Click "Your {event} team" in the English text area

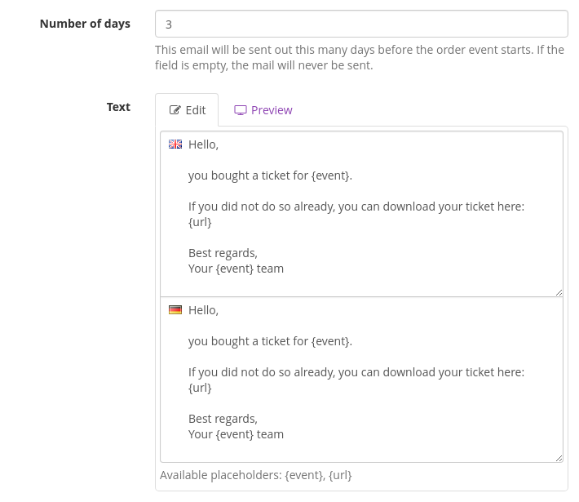(236, 269)
